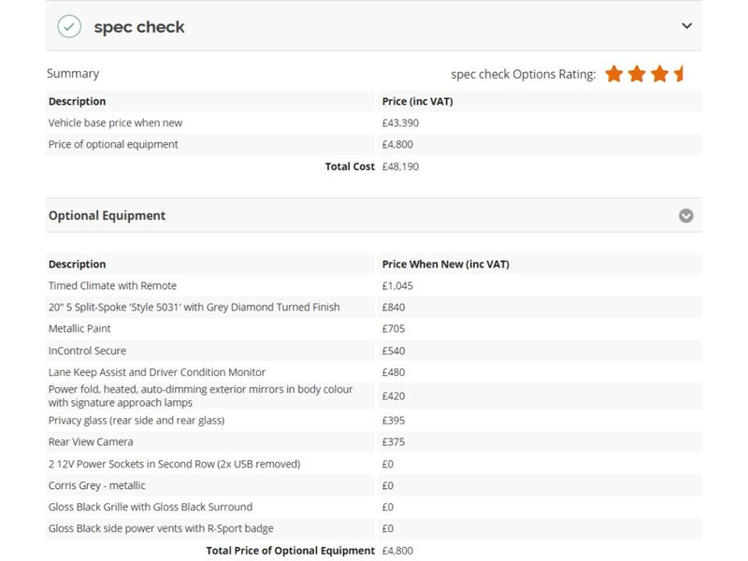This screenshot has height=561, width=748.
Task: Click the third orange rating star
Action: coord(660,74)
